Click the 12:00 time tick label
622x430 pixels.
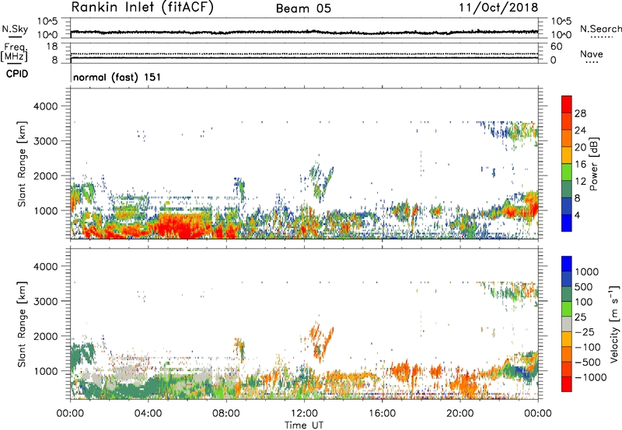click(304, 414)
